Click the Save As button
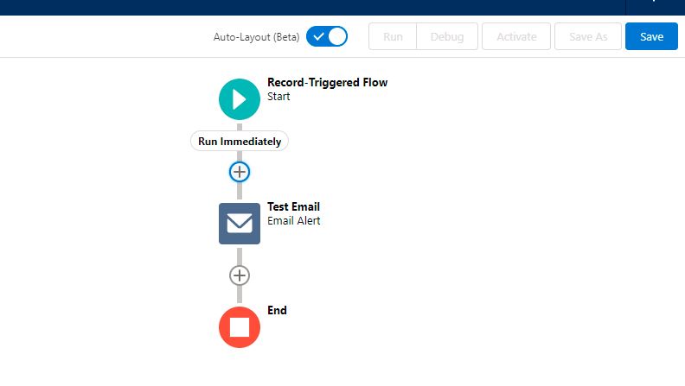The height and width of the screenshot is (386, 685). coord(588,36)
